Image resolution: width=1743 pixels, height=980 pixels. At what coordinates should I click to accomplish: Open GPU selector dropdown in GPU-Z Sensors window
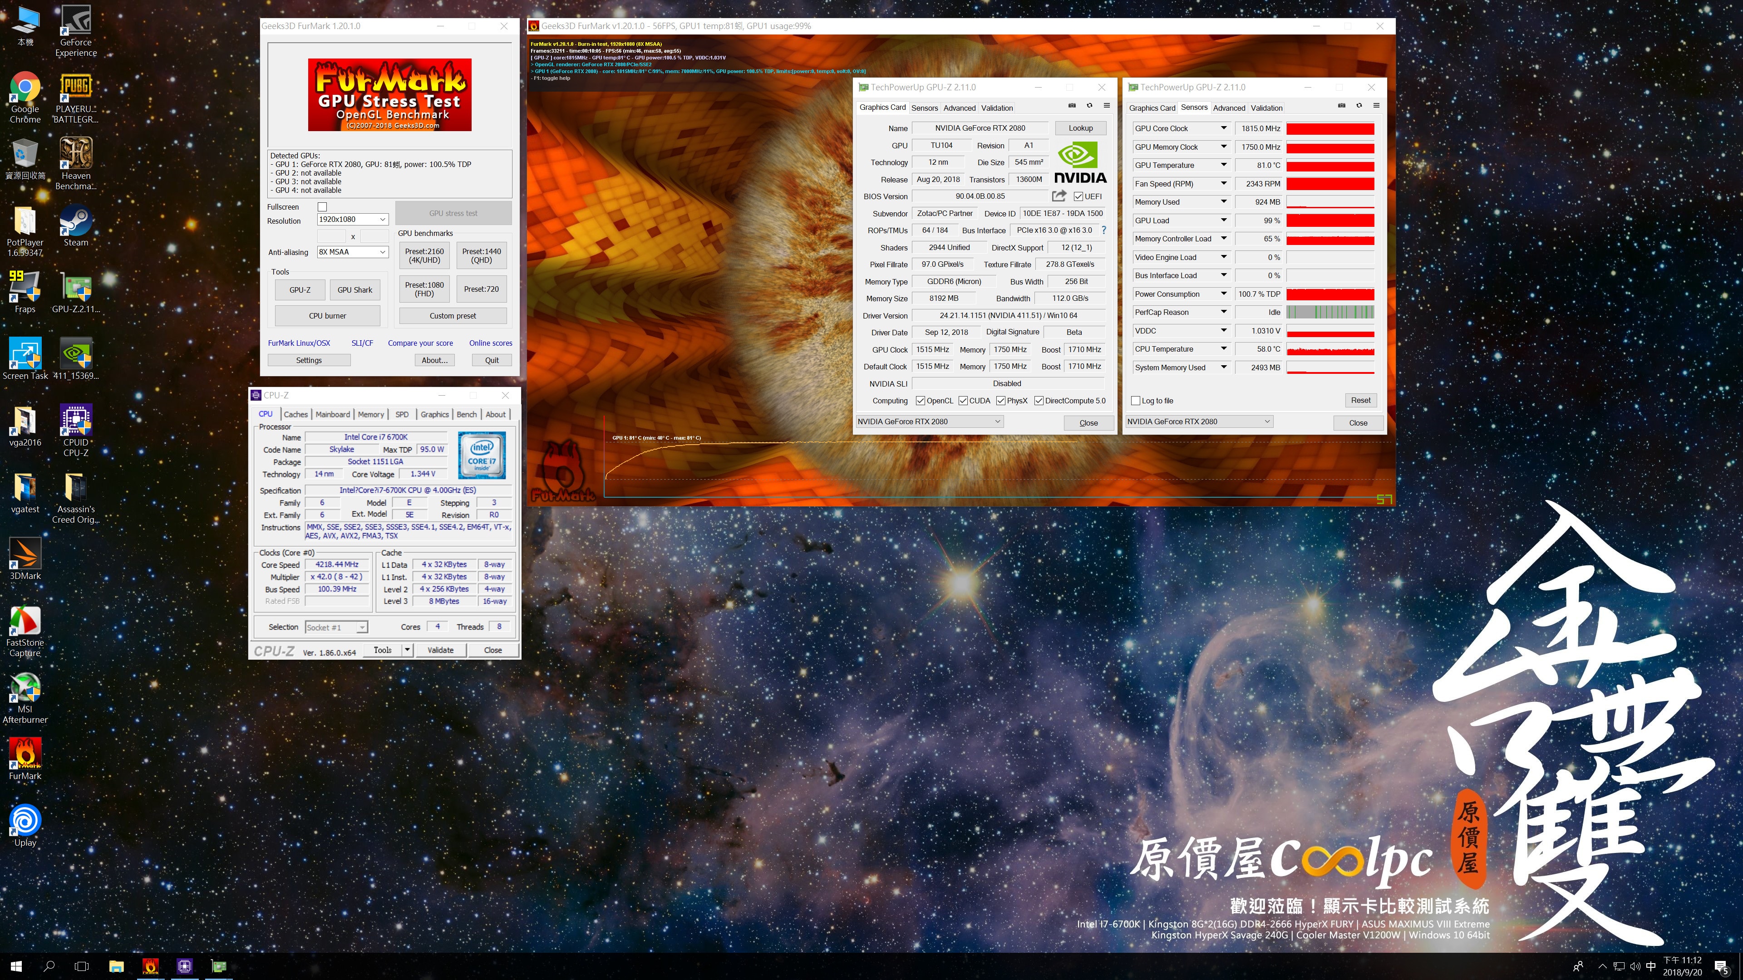[x=1199, y=421]
